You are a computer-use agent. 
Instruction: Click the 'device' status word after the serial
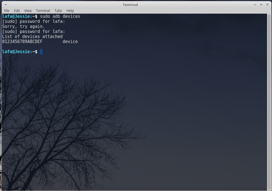point(70,42)
